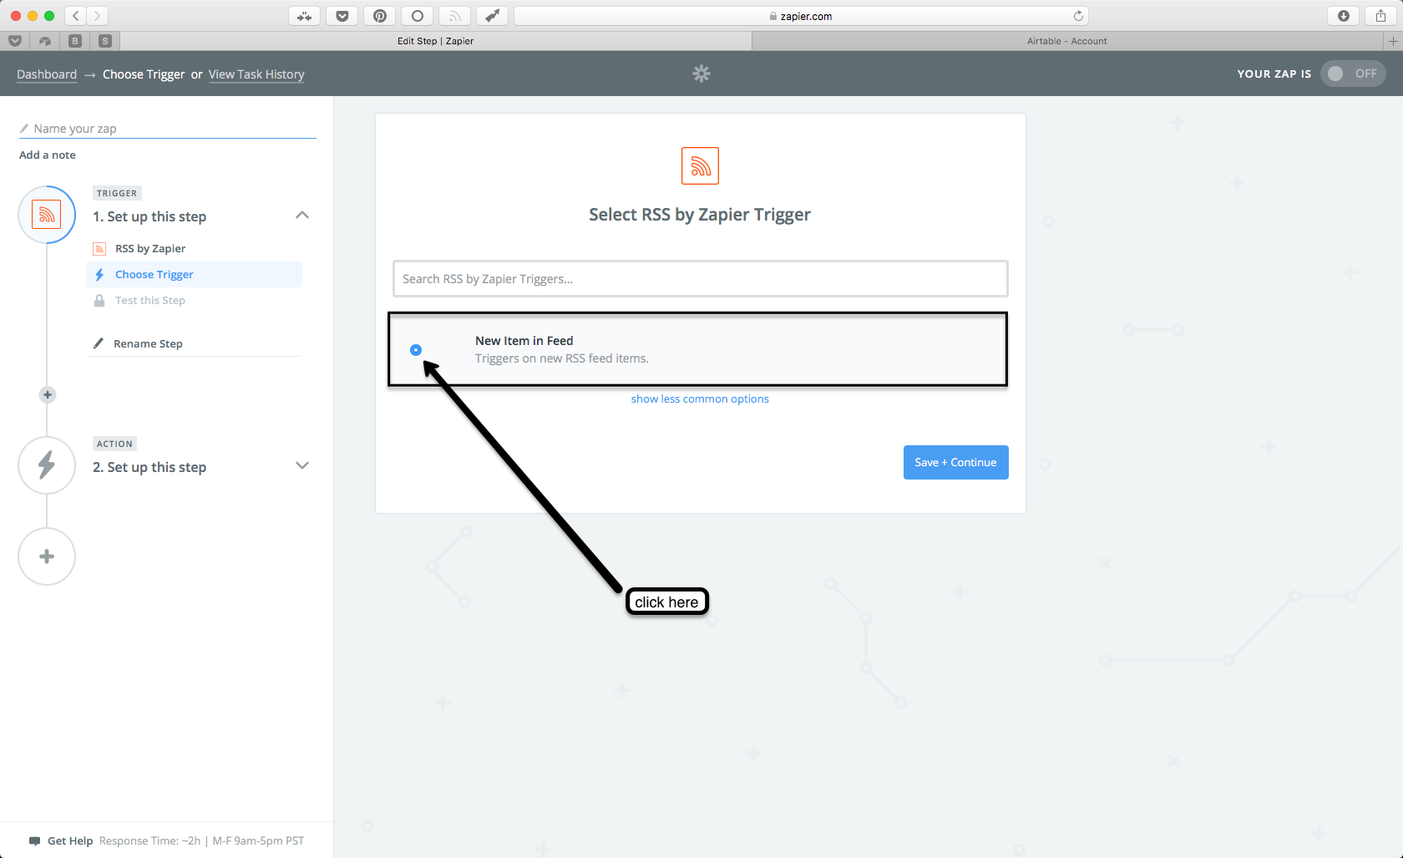The image size is (1403, 858).
Task: Click the 'New Item in Feed' title text
Action: click(x=524, y=341)
